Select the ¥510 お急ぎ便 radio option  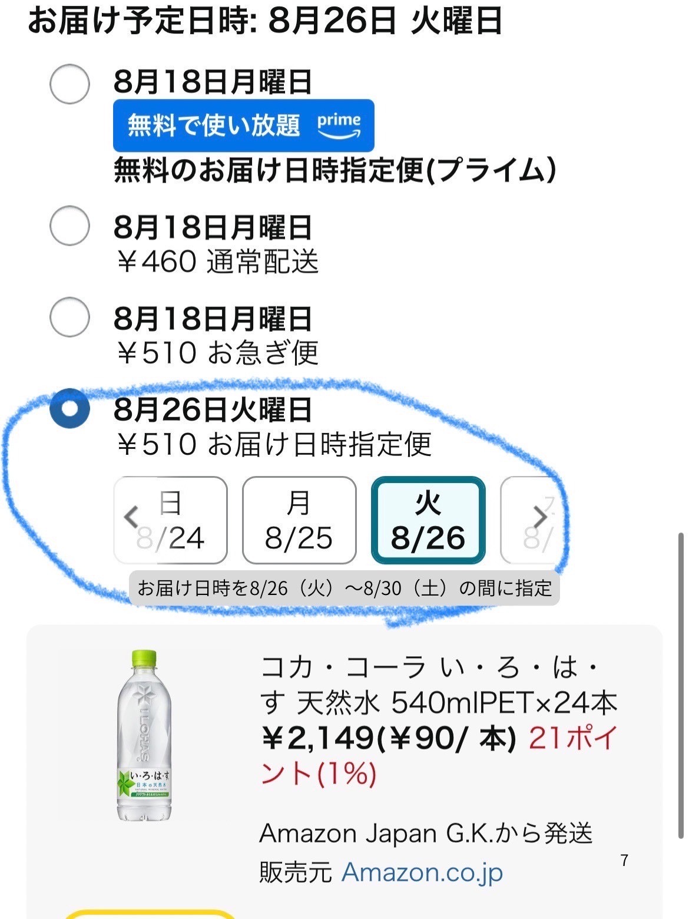(69, 317)
